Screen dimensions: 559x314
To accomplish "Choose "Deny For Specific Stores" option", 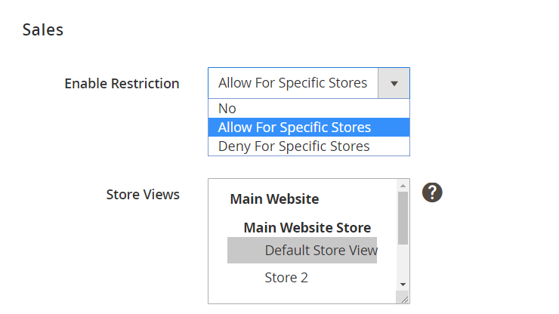I will point(309,146).
